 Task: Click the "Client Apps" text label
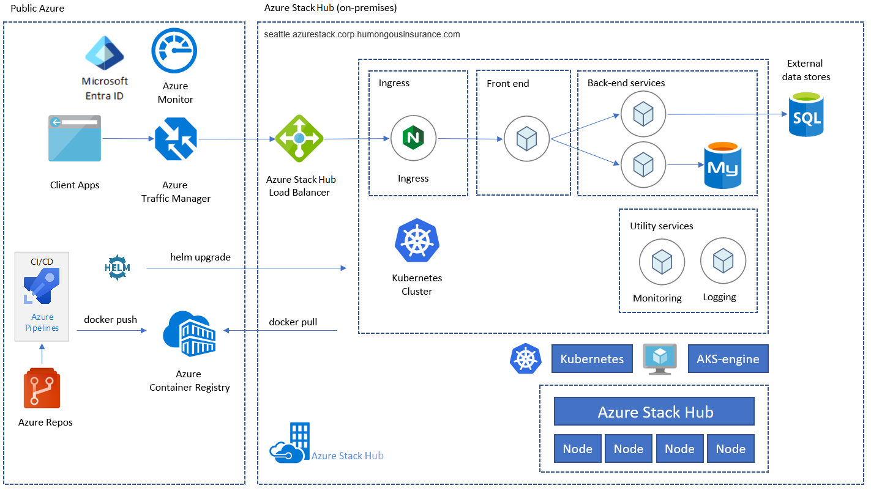pyautogui.click(x=75, y=185)
